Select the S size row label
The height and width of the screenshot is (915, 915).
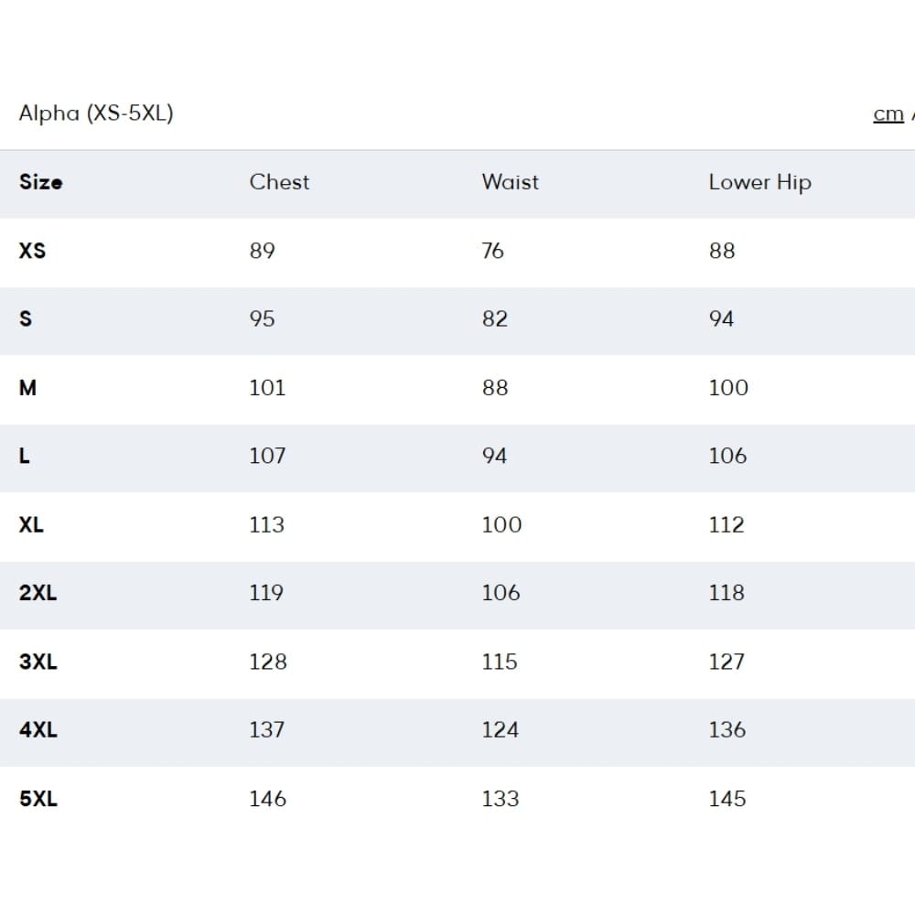click(26, 319)
